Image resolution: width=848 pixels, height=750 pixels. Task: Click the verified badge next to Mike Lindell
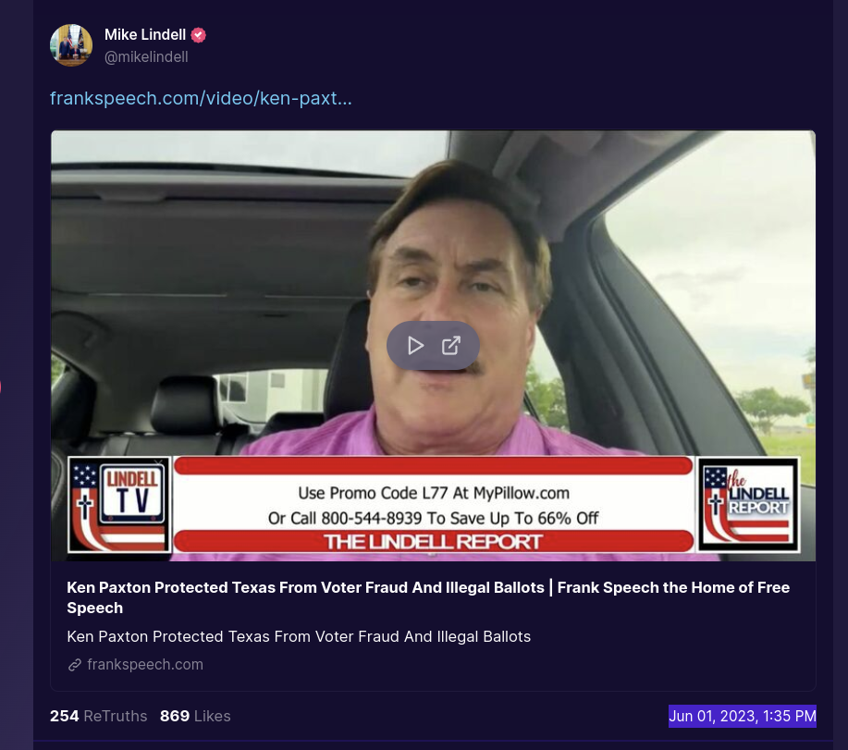tap(199, 35)
